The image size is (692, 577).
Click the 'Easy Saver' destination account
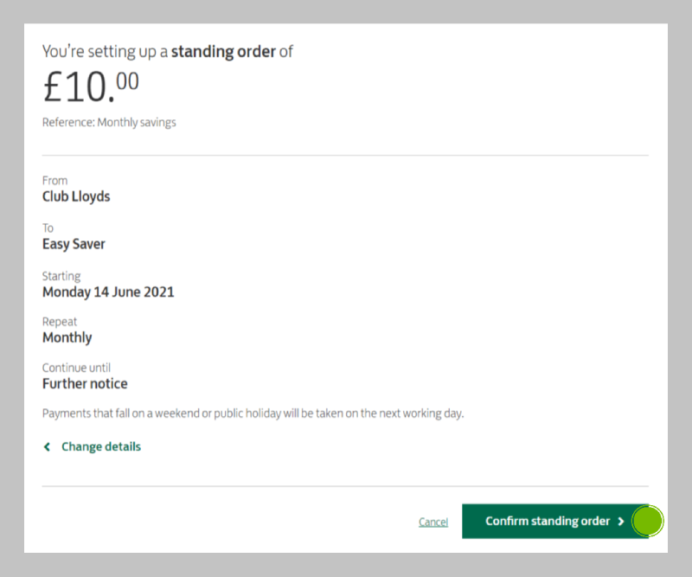coord(74,244)
